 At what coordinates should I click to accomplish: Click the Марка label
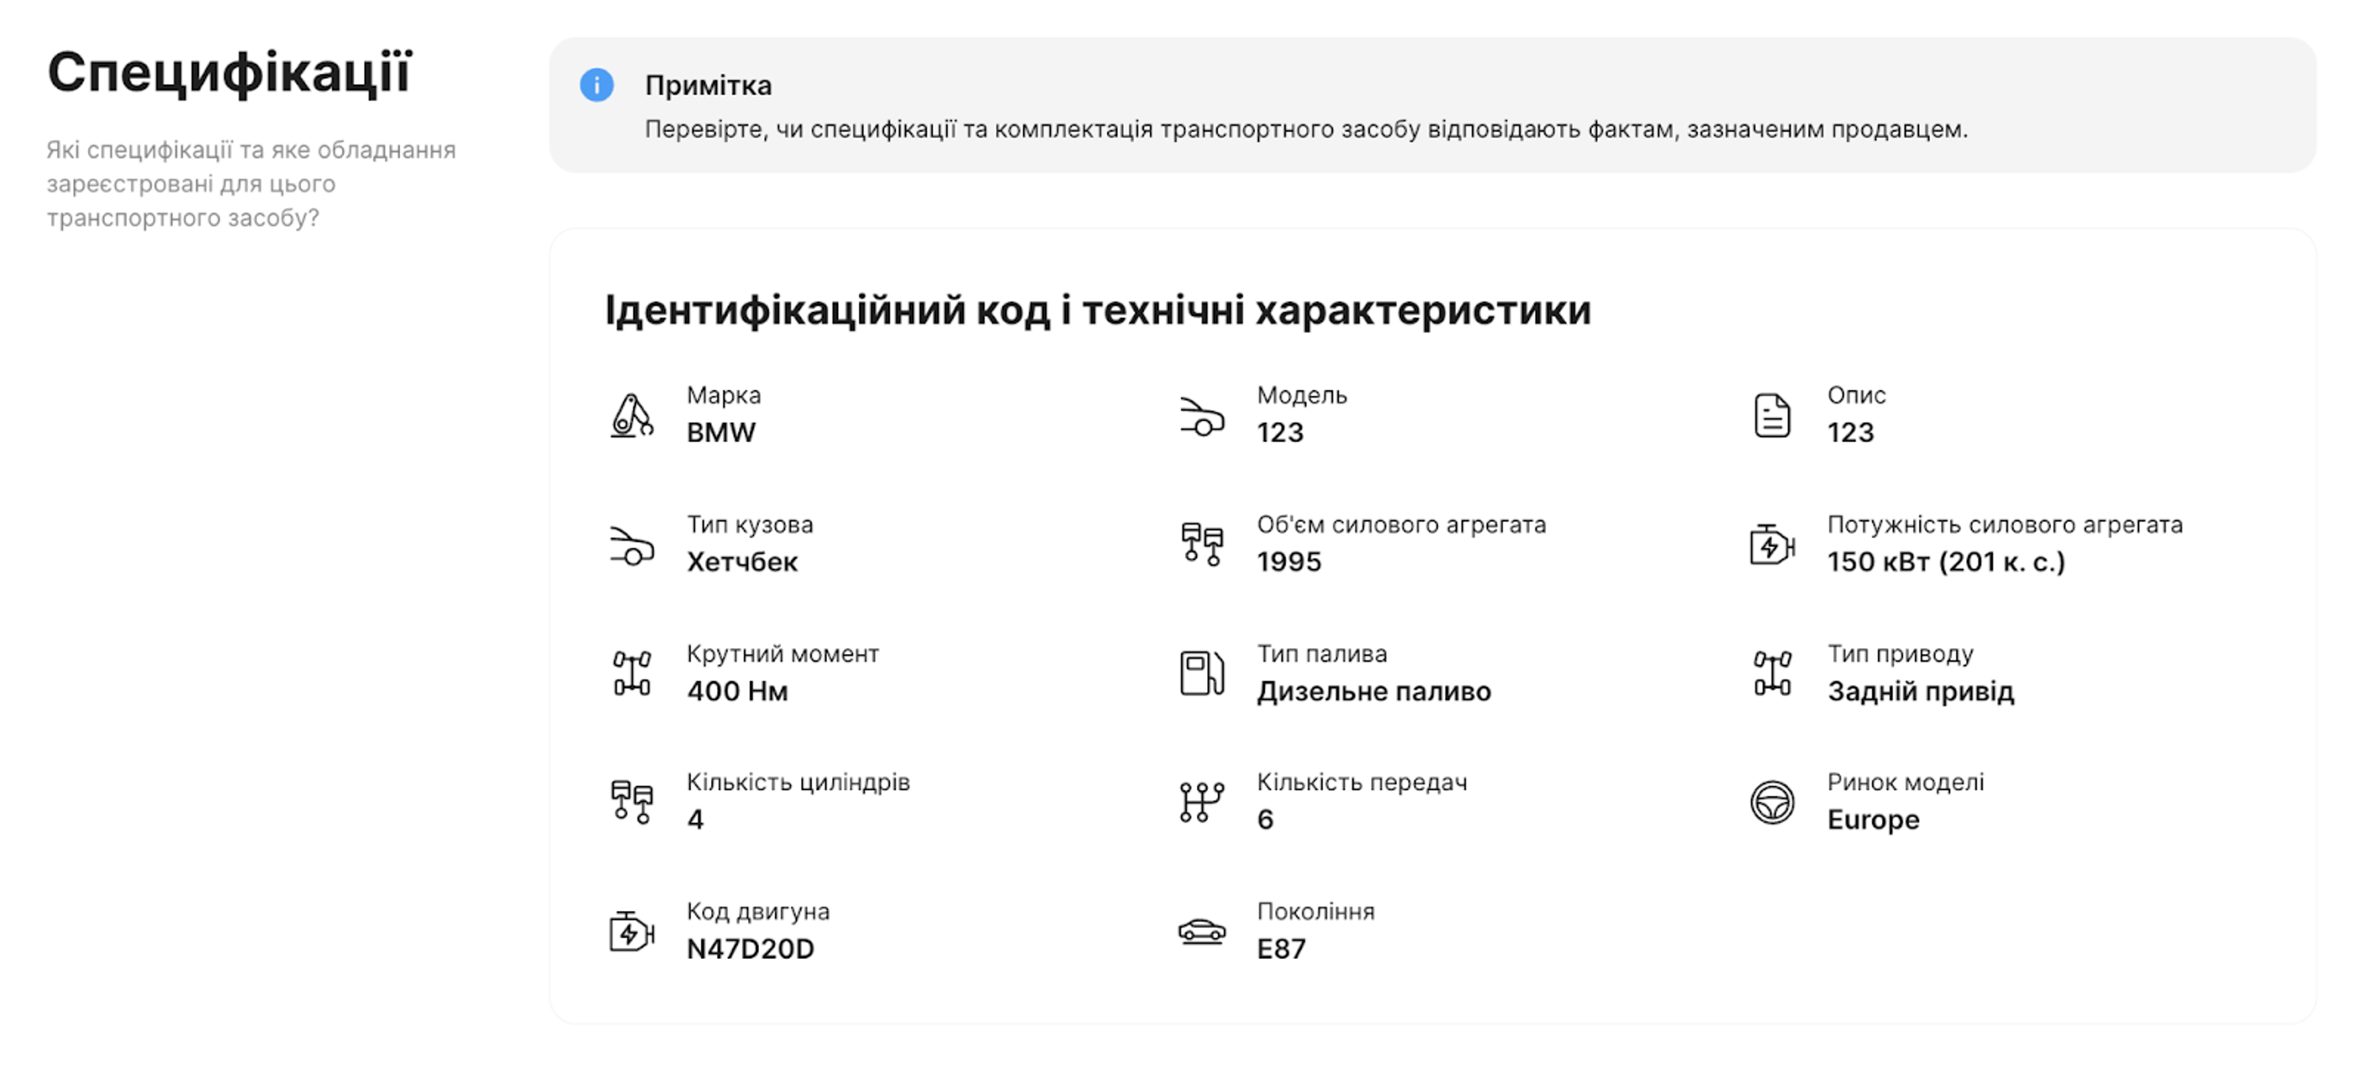pos(723,395)
